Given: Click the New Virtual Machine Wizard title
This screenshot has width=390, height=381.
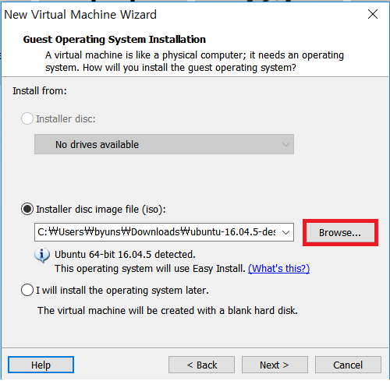Looking at the screenshot, I should [80, 15].
